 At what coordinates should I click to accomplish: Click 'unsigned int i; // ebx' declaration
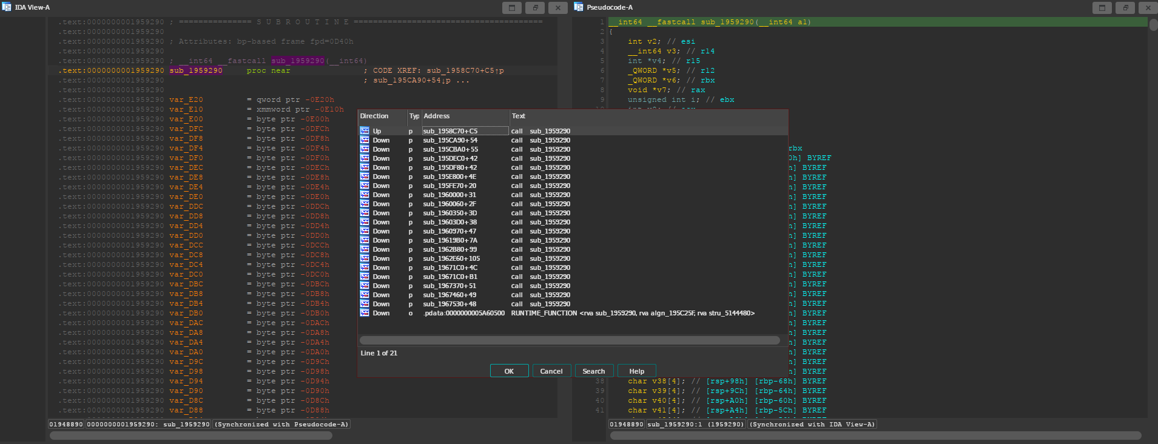[x=681, y=99]
